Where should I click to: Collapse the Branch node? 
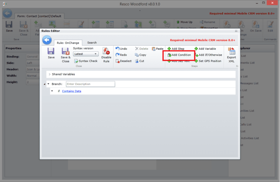[48, 84]
